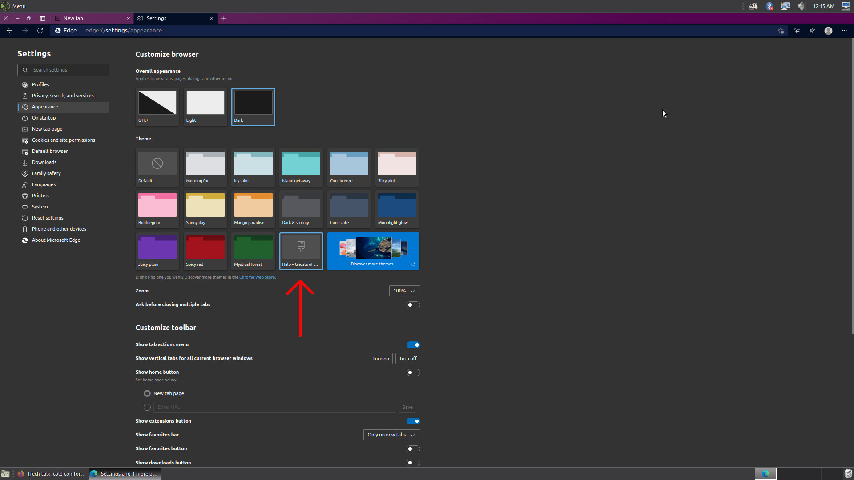854x480 pixels.
Task: Close the New tab browser tab
Action: tap(128, 18)
